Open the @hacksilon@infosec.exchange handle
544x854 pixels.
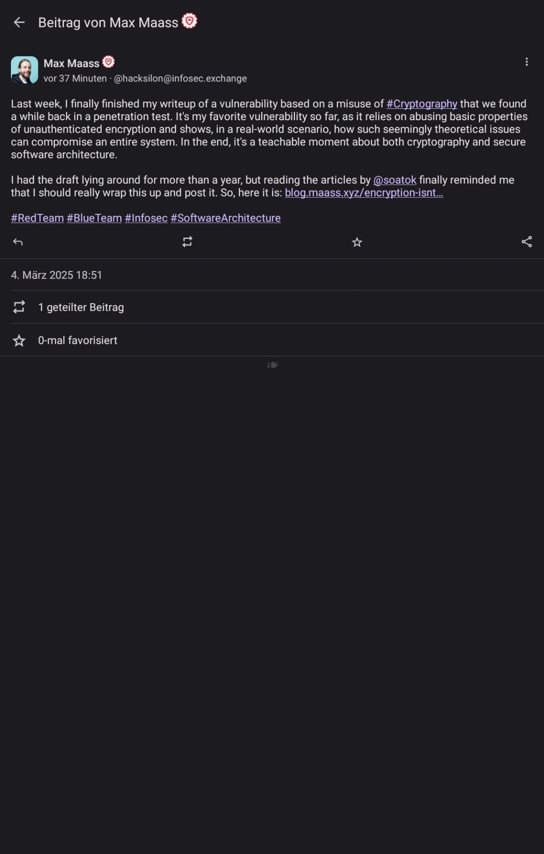[x=180, y=79]
